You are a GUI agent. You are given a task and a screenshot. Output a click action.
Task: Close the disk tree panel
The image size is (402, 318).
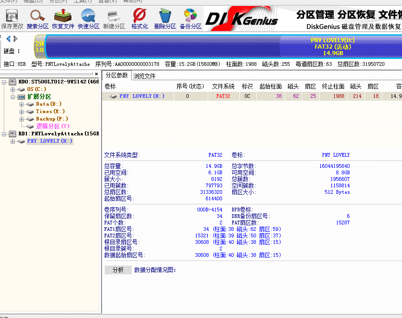96,74
